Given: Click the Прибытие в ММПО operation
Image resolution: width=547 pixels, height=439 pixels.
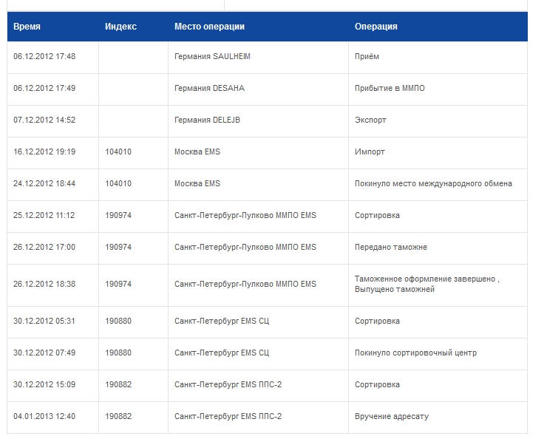Looking at the screenshot, I should [x=390, y=88].
